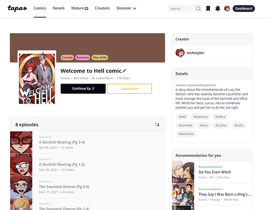The image size is (270, 210).
Task: Click the Tapas logo
Action: pos(17,8)
